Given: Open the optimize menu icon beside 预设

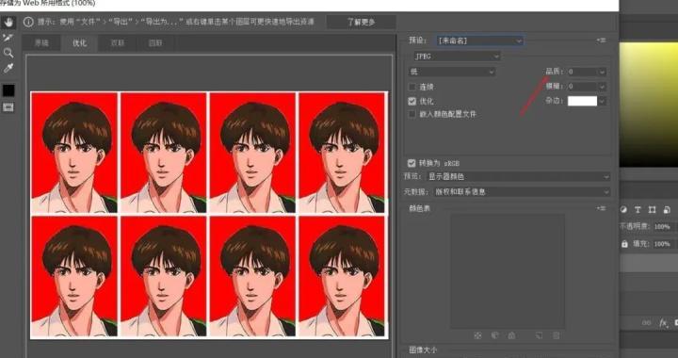Looking at the screenshot, I should [x=601, y=41].
